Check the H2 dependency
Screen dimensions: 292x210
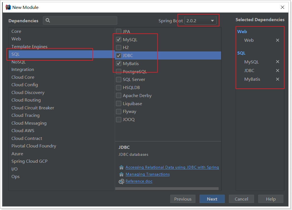(x=119, y=48)
